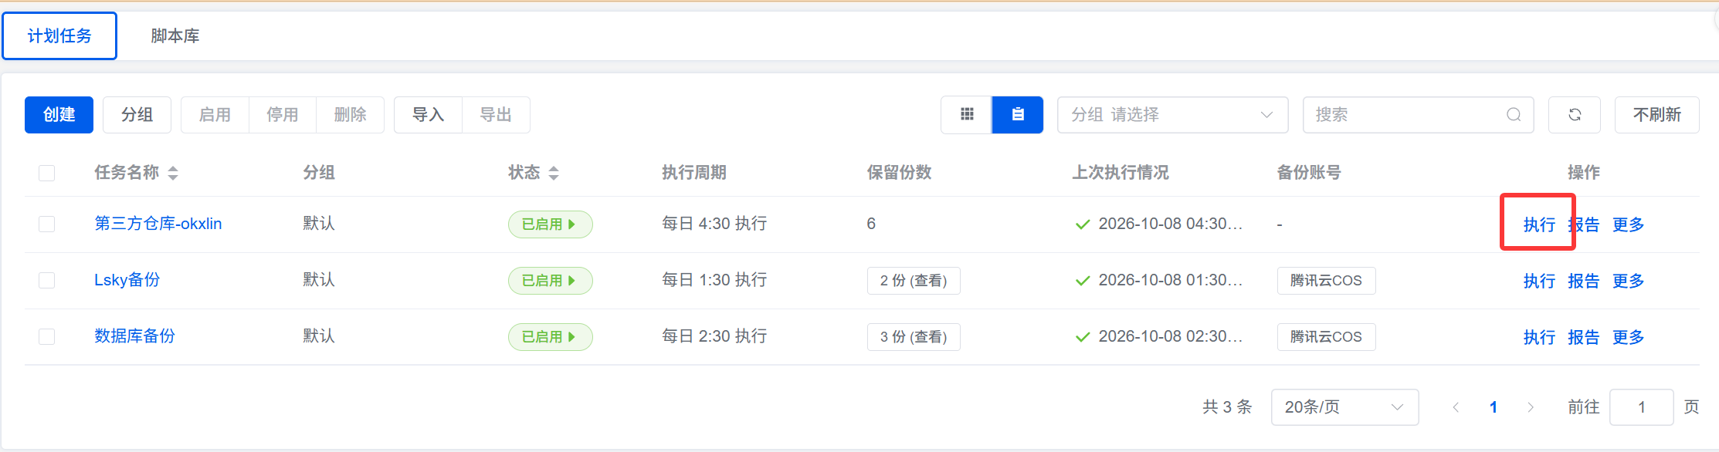Click the 2 份 (查看) button

(914, 281)
